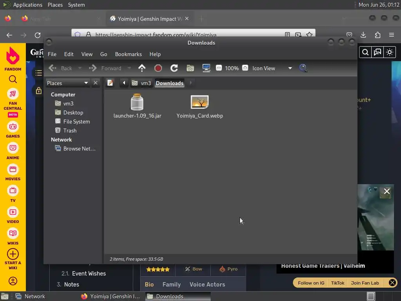Zoom in the file view

click(245, 68)
